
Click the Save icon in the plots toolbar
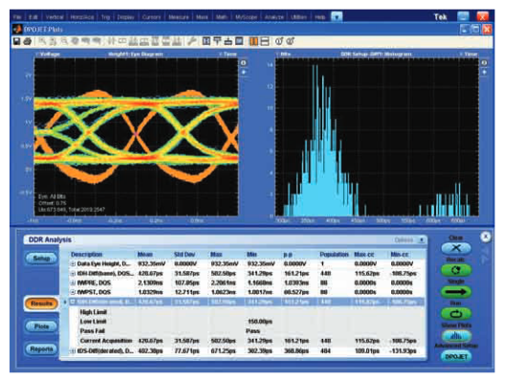tap(17, 41)
